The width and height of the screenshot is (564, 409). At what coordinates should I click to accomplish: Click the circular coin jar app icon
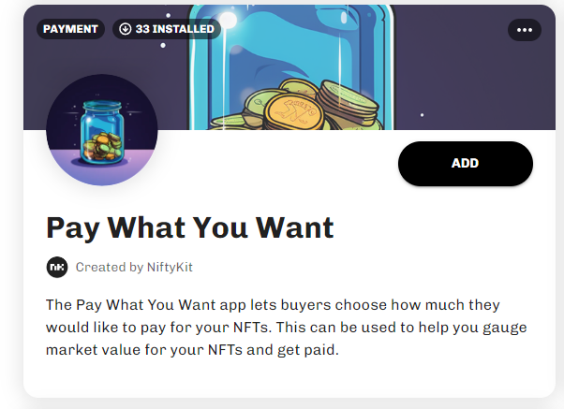click(101, 129)
